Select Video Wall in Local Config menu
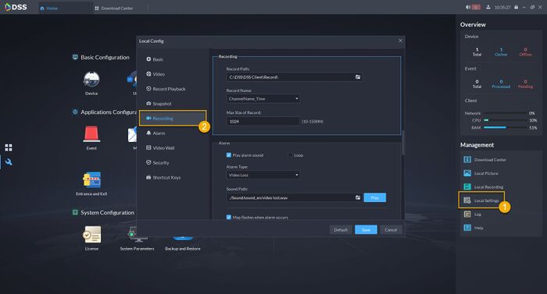The height and width of the screenshot is (294, 547). tap(160, 147)
